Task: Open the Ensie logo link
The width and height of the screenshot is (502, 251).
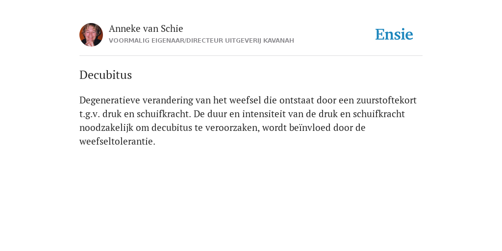Action: [394, 34]
